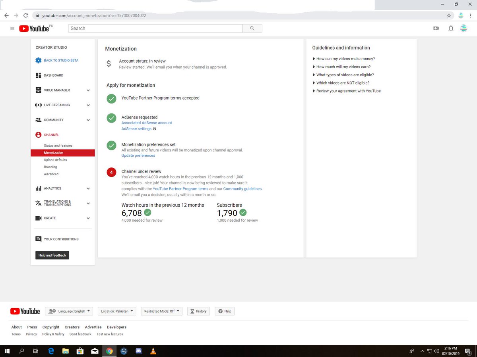Open the YouTube hamburger guide menu
The width and height of the screenshot is (477, 357).
coord(12,29)
